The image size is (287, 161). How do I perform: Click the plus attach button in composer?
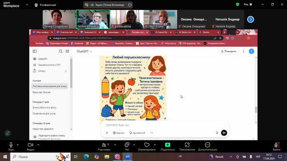click(107, 133)
